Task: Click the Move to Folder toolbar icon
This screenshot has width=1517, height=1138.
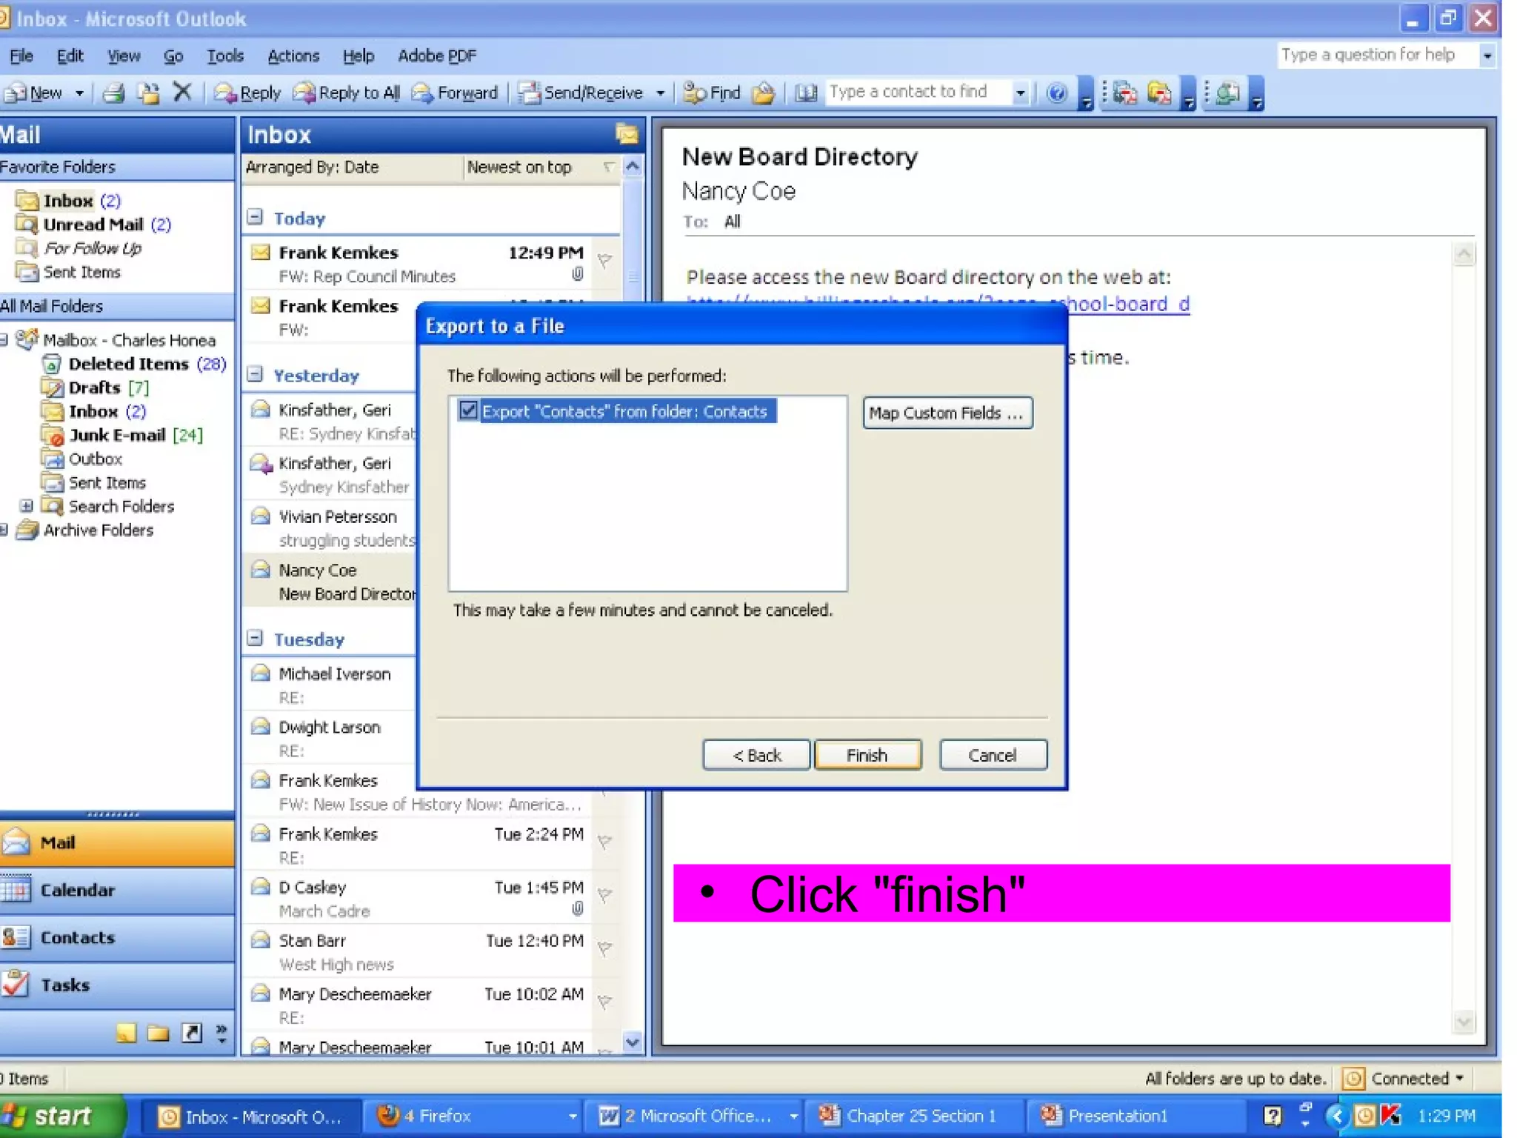Action: click(148, 93)
